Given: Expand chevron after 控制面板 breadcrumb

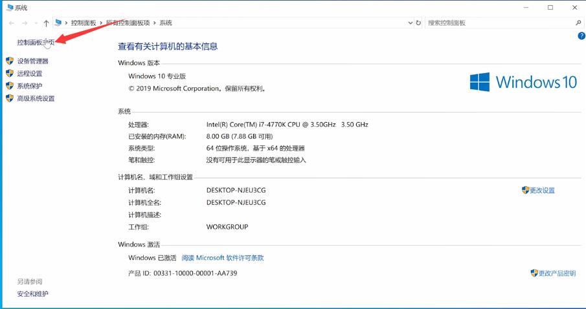Looking at the screenshot, I should coord(101,23).
